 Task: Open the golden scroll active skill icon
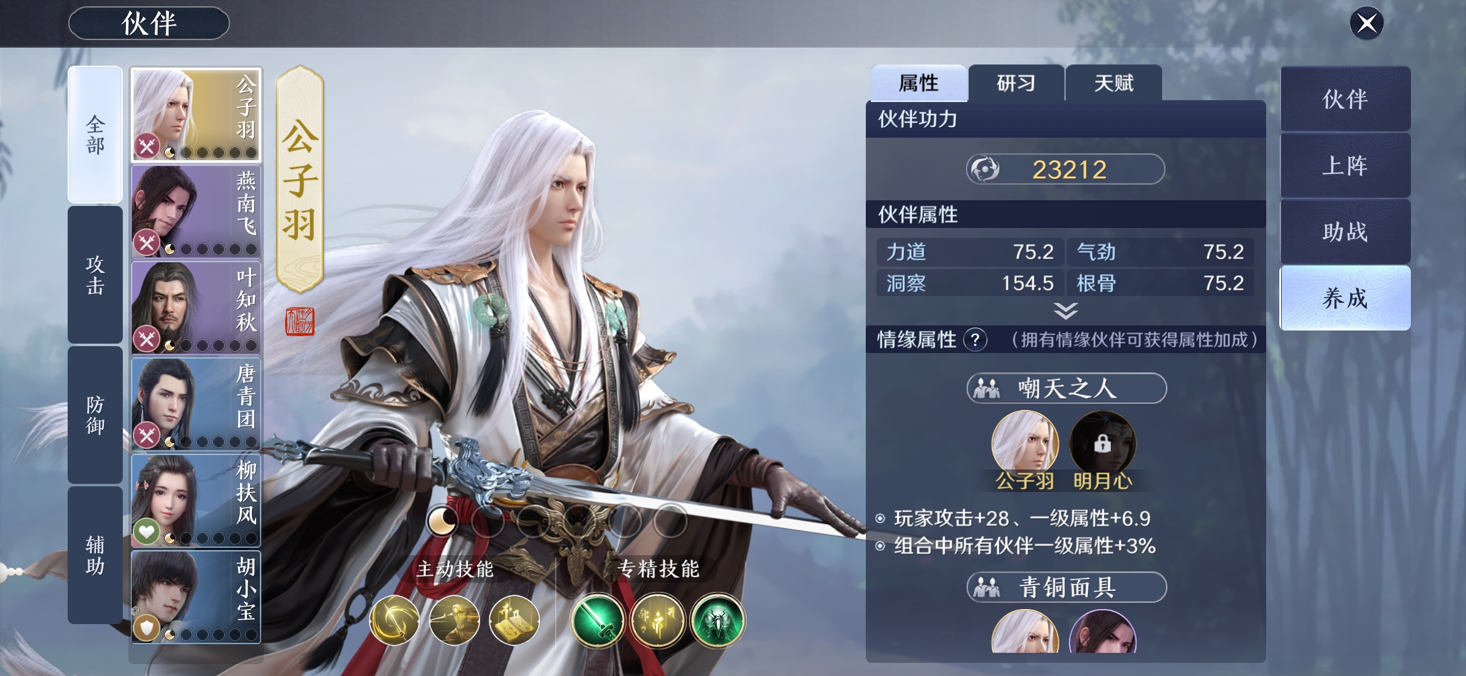(x=514, y=620)
